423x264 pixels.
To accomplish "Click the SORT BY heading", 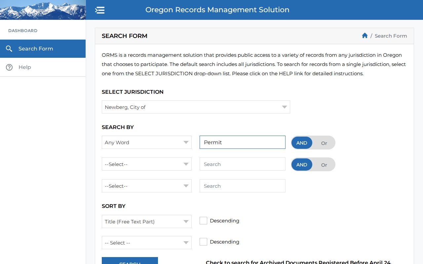I will pos(114,206).
